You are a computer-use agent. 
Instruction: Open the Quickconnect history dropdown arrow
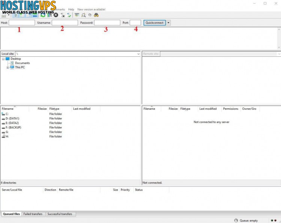click(x=168, y=23)
